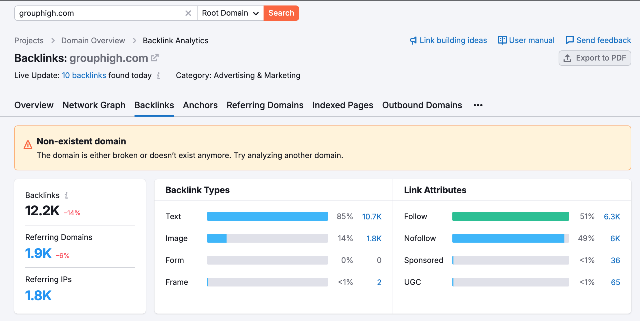
Task: Go to Domain Overview breadcrumb
Action: click(x=93, y=41)
